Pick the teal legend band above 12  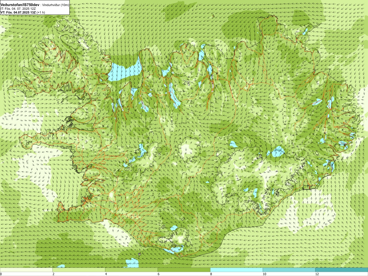coord(342,270)
